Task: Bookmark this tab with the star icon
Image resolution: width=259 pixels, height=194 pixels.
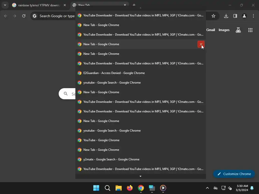Action: point(213,16)
